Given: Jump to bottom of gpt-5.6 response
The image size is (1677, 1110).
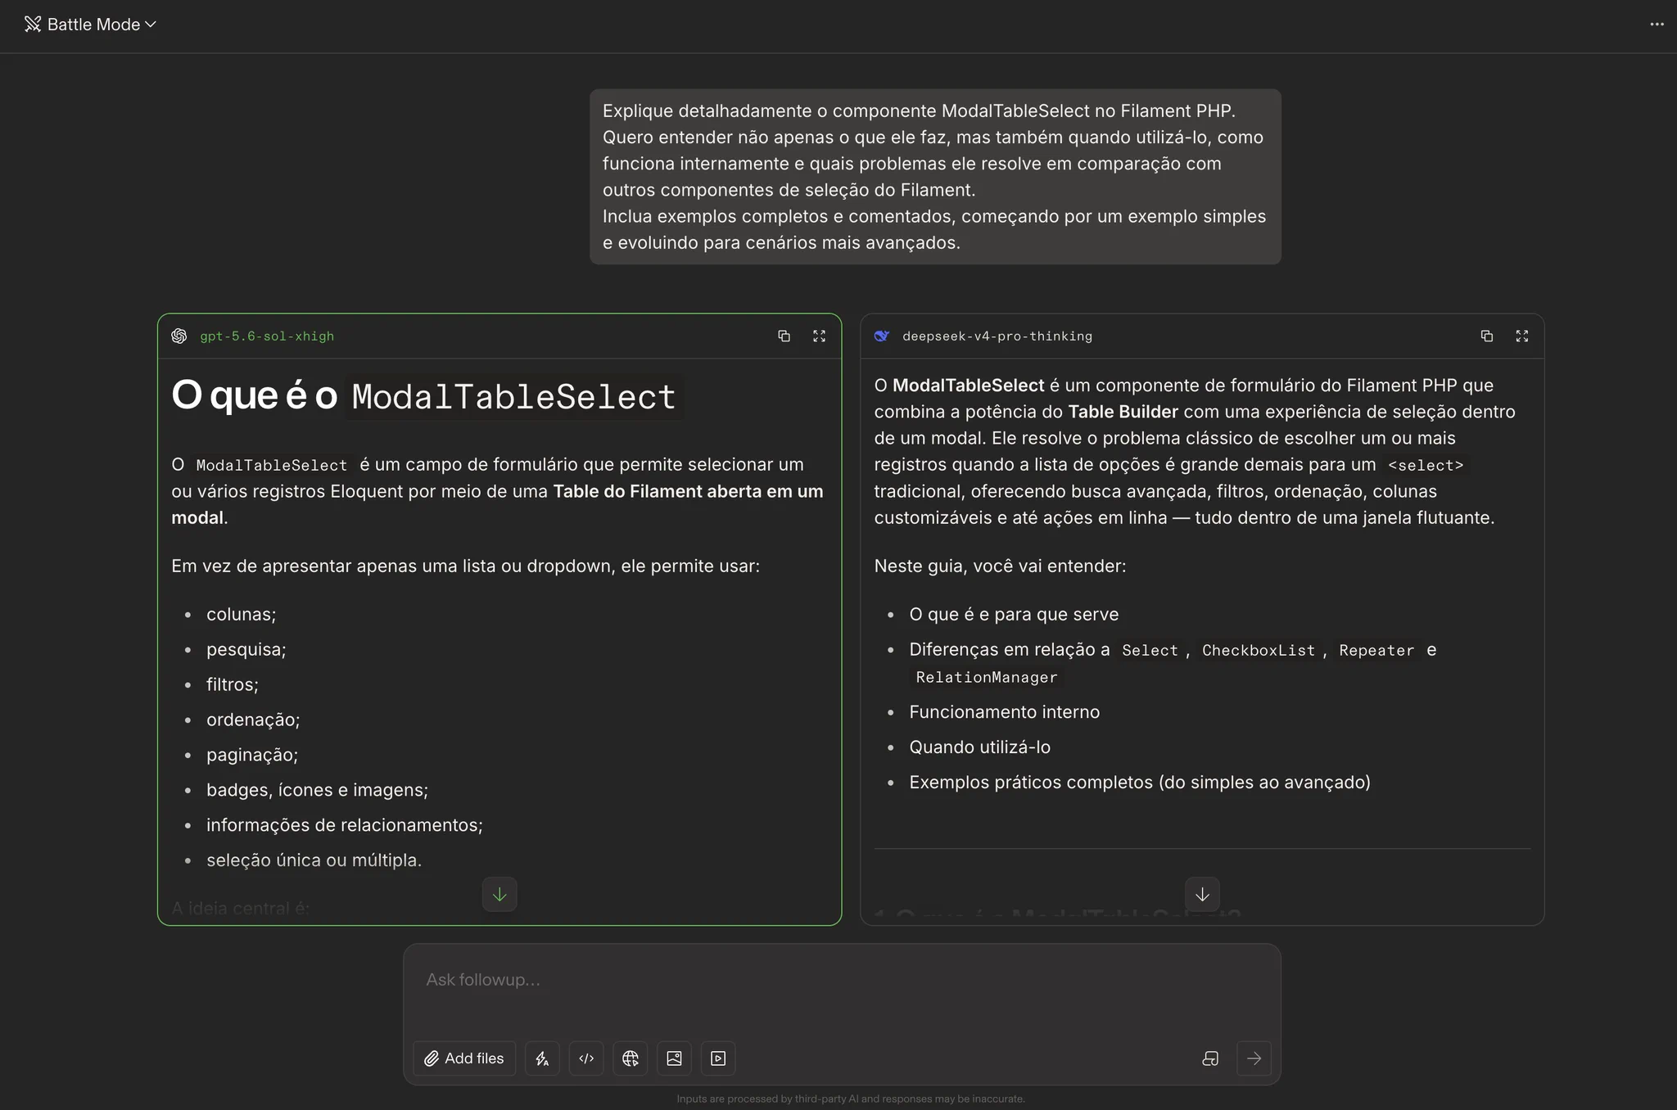Looking at the screenshot, I should pyautogui.click(x=499, y=895).
